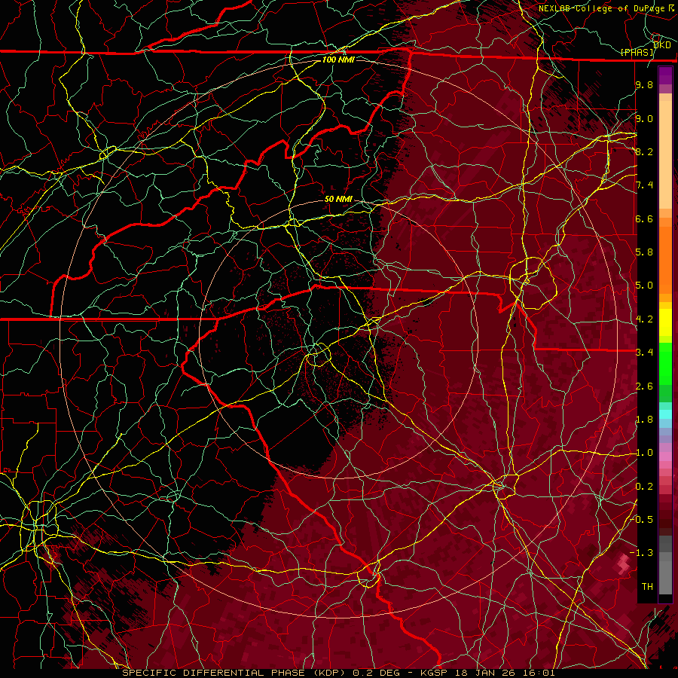Image resolution: width=678 pixels, height=678 pixels.
Task: Click the 8.2 scale value
Action: tap(644, 151)
